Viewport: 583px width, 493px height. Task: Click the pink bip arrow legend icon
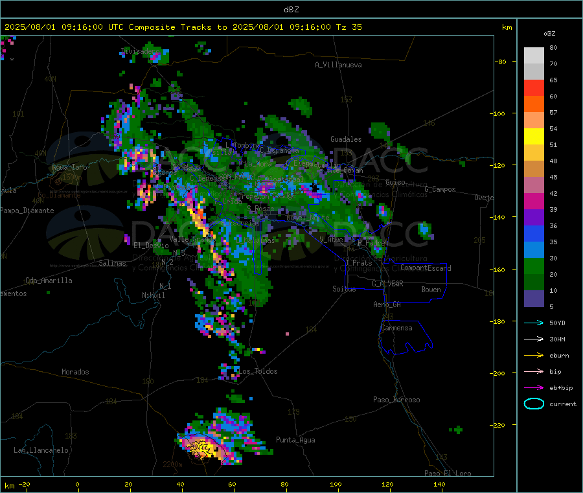pos(534,371)
